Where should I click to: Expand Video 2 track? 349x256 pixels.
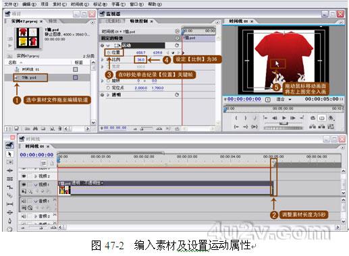(36, 176)
